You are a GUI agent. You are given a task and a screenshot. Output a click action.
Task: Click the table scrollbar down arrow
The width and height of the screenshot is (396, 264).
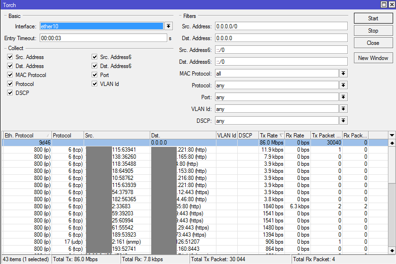[x=392, y=251]
